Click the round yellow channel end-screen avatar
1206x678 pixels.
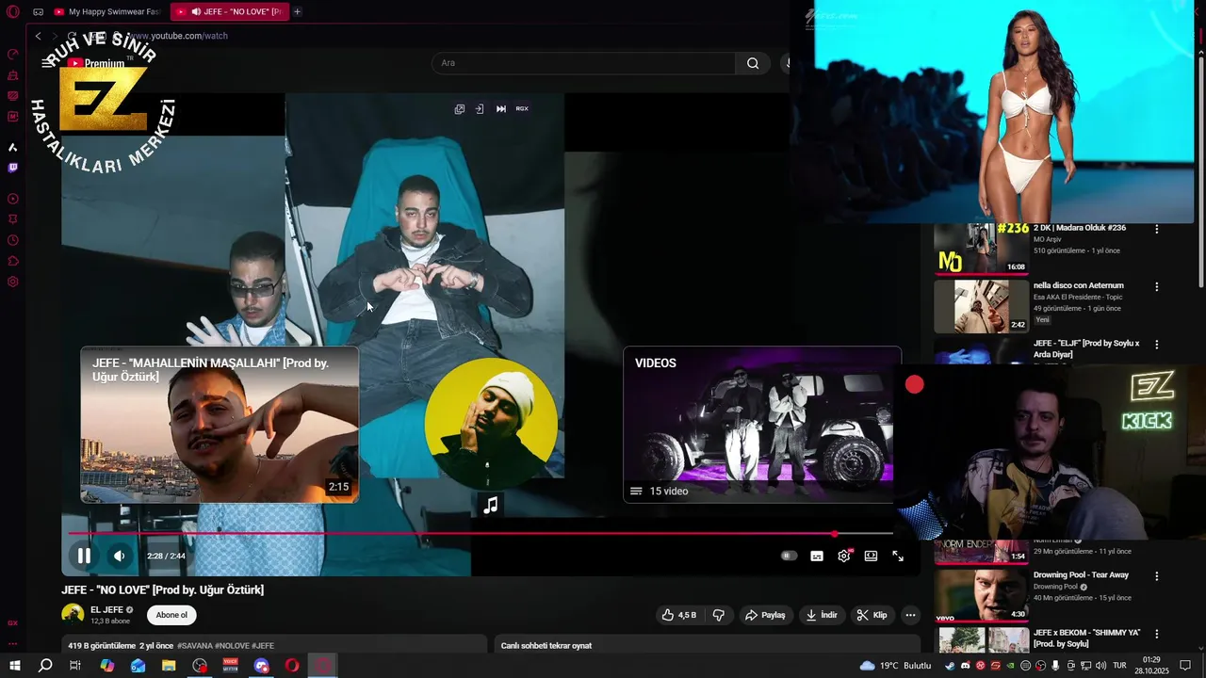point(491,423)
